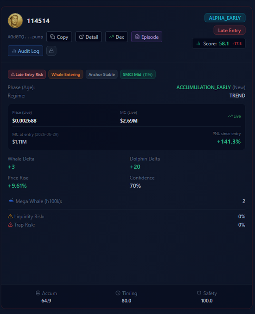The height and width of the screenshot is (314, 255).
Task: Click the red Trap Risk warning icon
Action: tap(10, 224)
